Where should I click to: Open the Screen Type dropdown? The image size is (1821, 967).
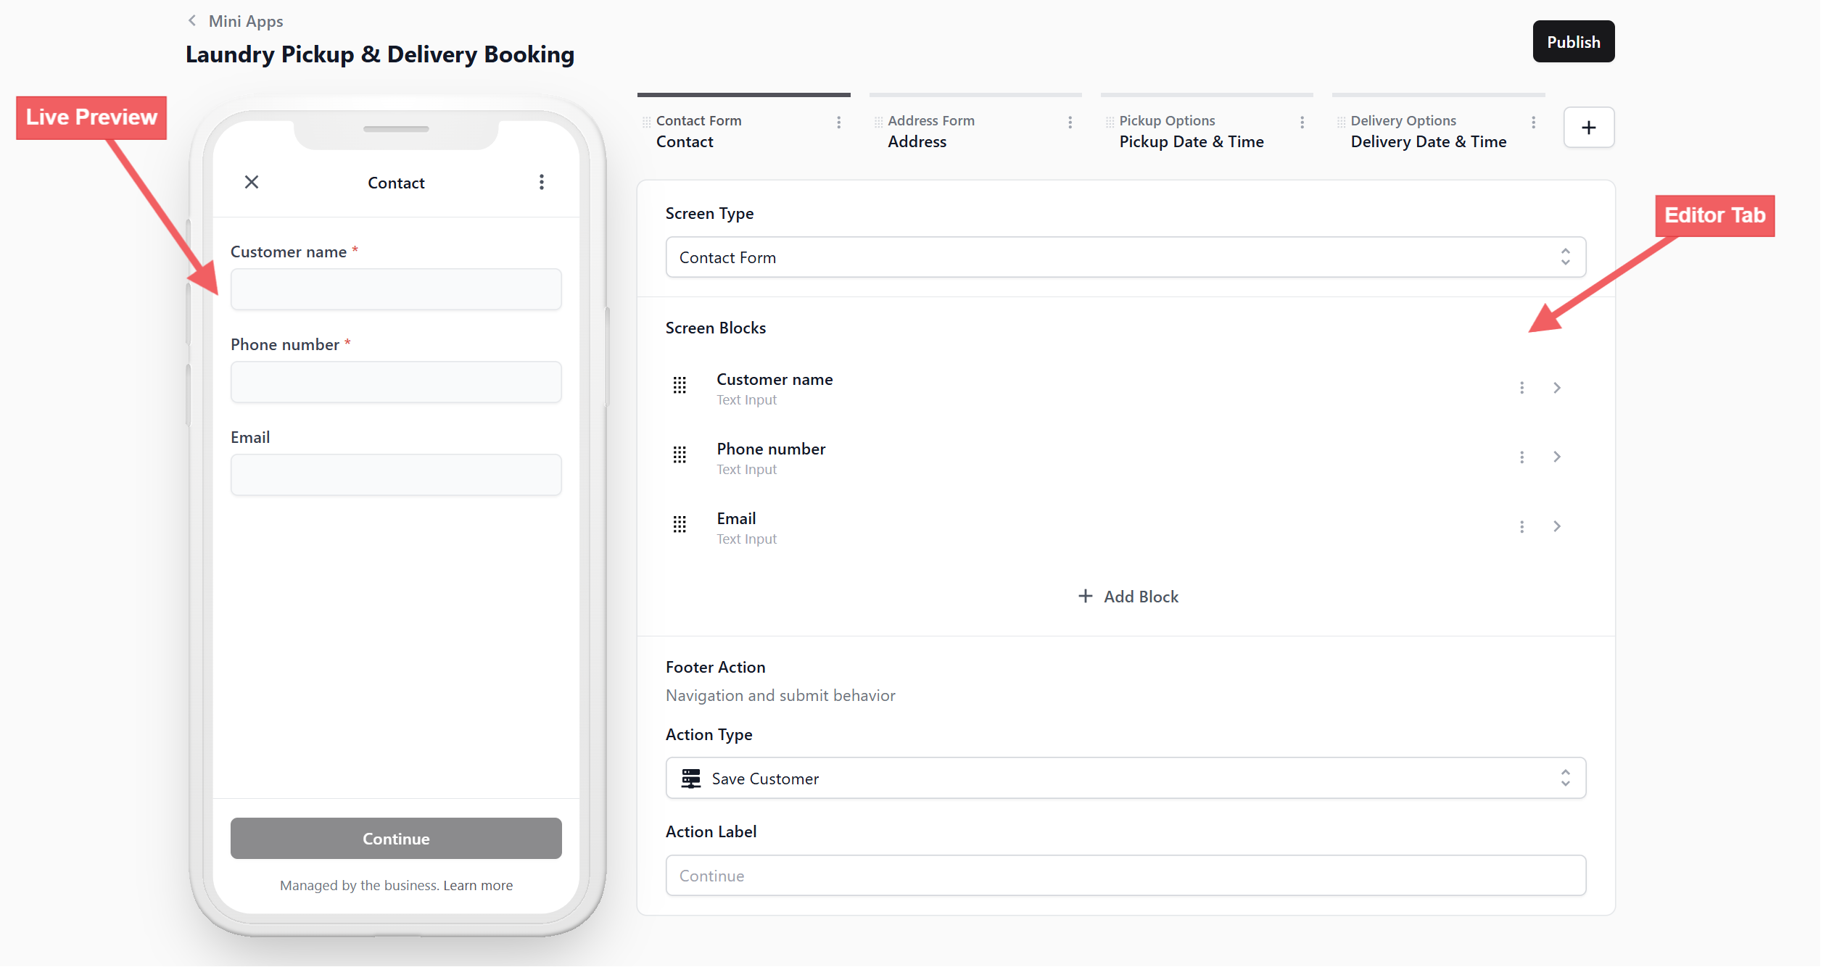[x=1125, y=257]
